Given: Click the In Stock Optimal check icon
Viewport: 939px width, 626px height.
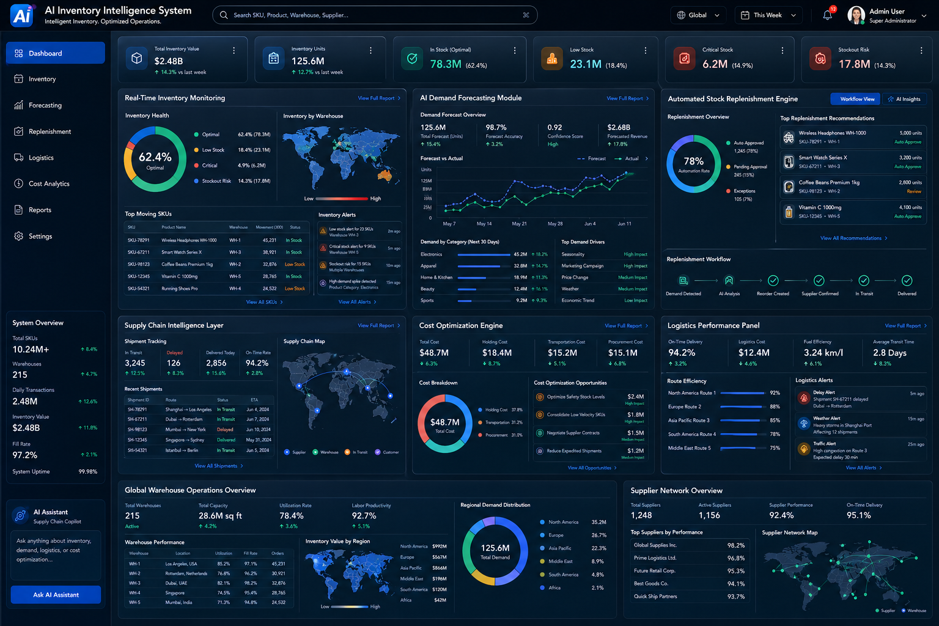Looking at the screenshot, I should click(x=412, y=59).
